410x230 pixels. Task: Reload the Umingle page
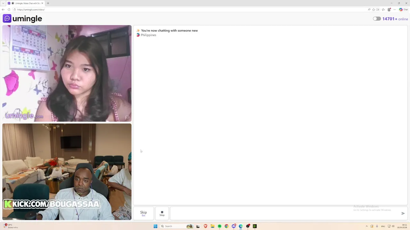(x=9, y=10)
